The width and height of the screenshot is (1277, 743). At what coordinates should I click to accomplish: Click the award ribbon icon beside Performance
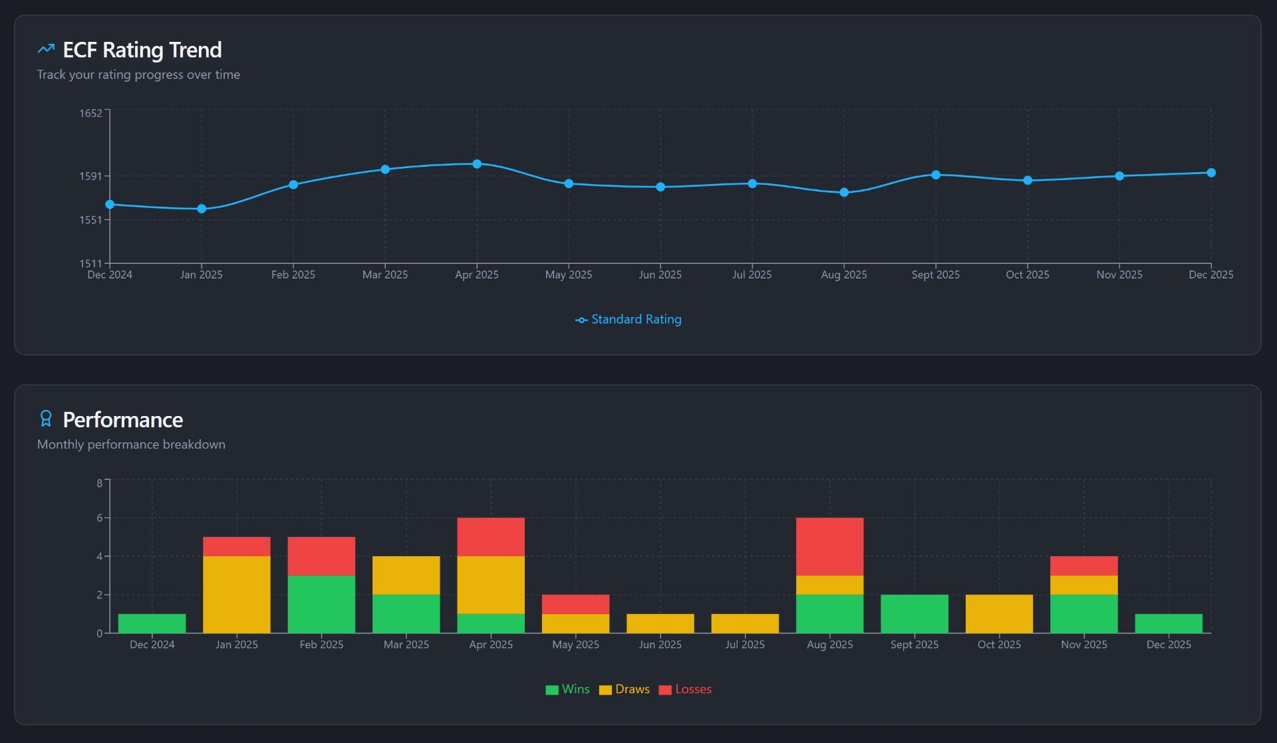pyautogui.click(x=46, y=419)
